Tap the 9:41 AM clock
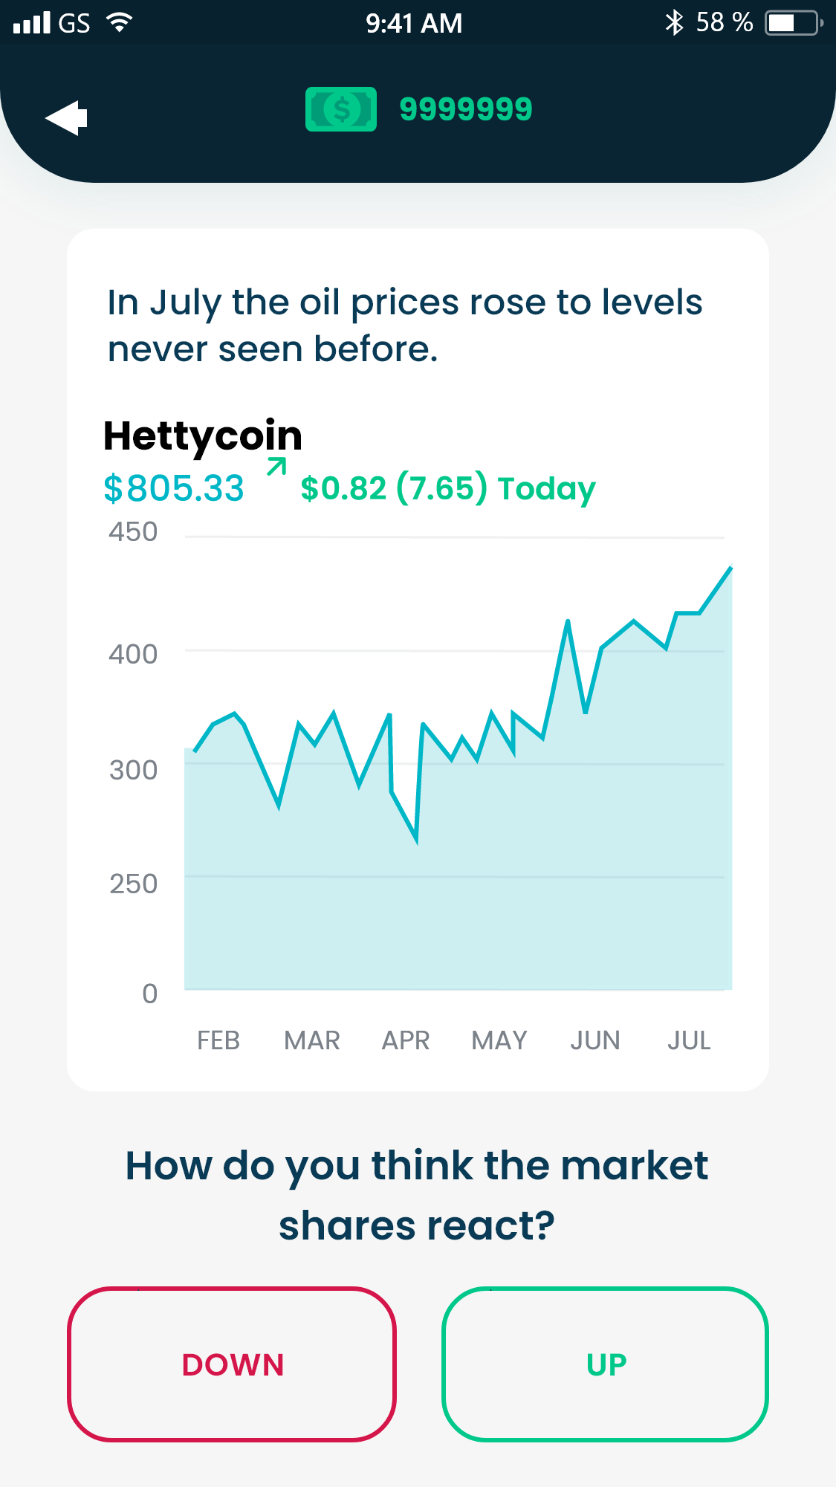 click(x=414, y=23)
